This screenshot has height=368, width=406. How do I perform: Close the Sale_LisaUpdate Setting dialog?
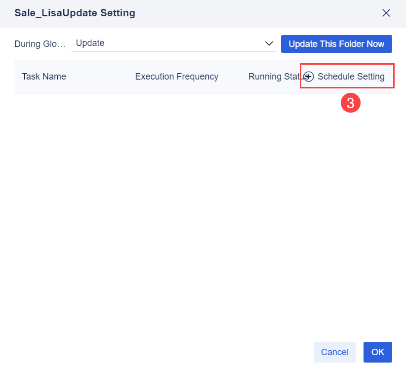tap(386, 13)
